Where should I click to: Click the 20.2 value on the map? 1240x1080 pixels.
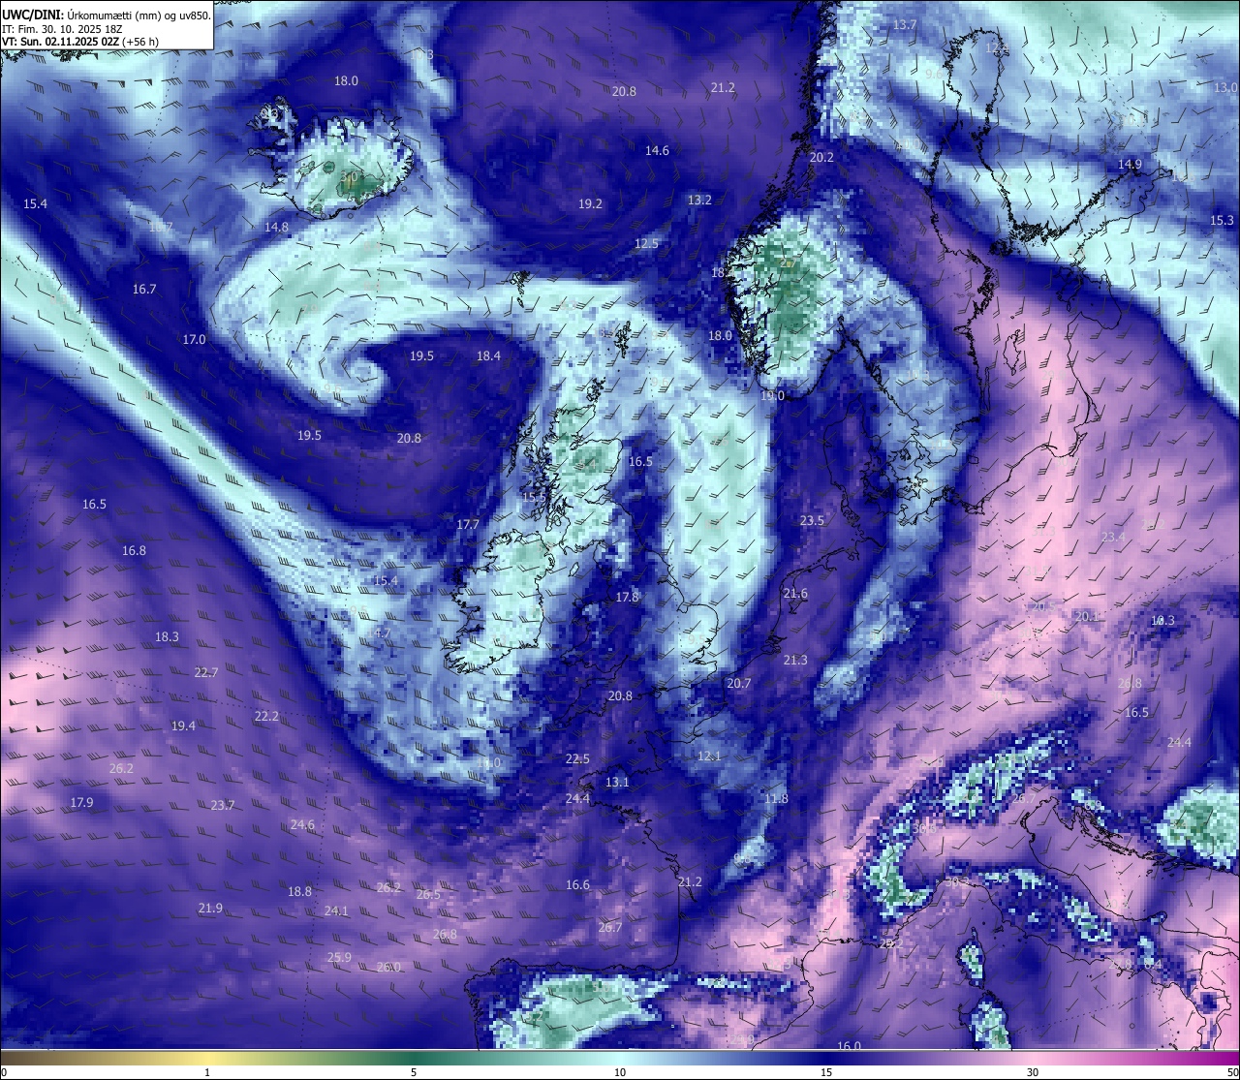click(x=821, y=157)
